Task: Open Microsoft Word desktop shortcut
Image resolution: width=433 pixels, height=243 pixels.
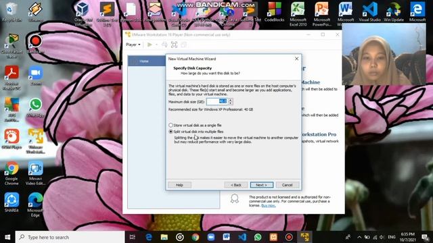Action: [x=346, y=13]
